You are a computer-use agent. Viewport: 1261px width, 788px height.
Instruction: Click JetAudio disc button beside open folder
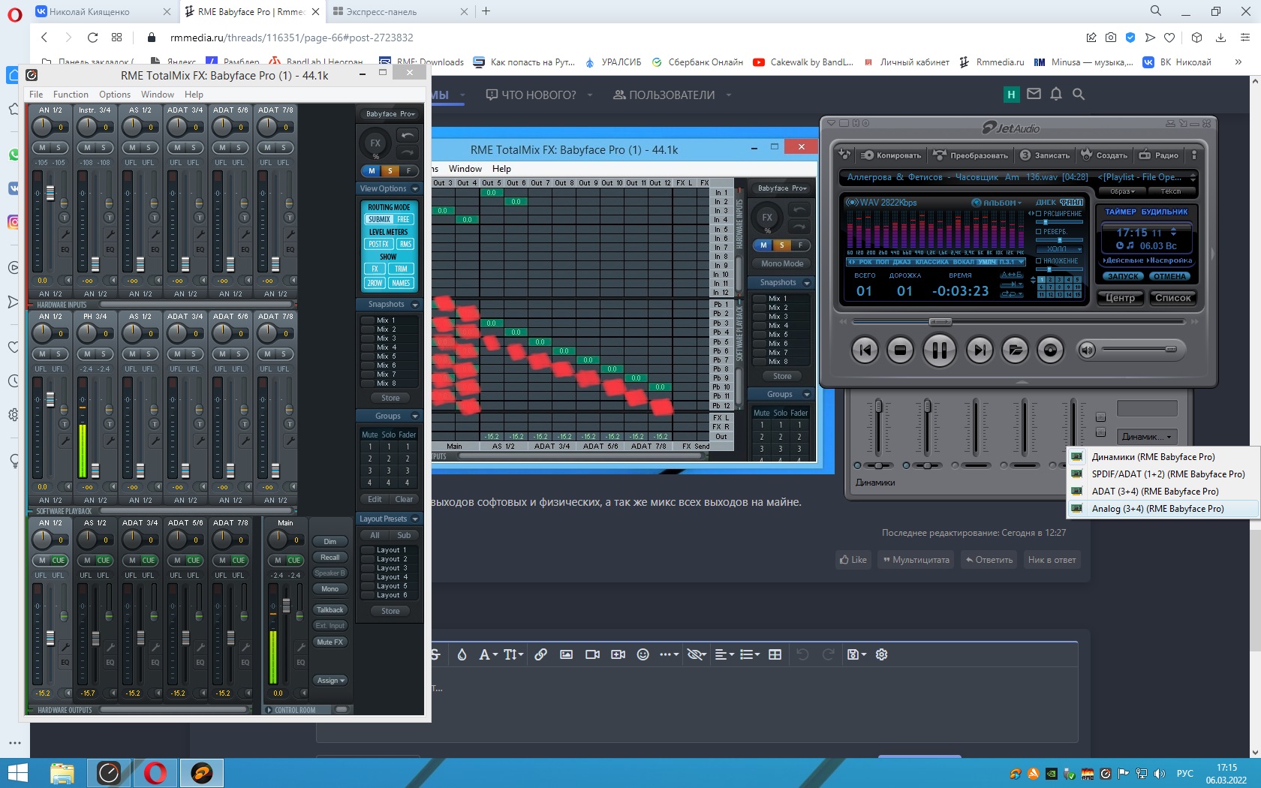coord(1050,349)
